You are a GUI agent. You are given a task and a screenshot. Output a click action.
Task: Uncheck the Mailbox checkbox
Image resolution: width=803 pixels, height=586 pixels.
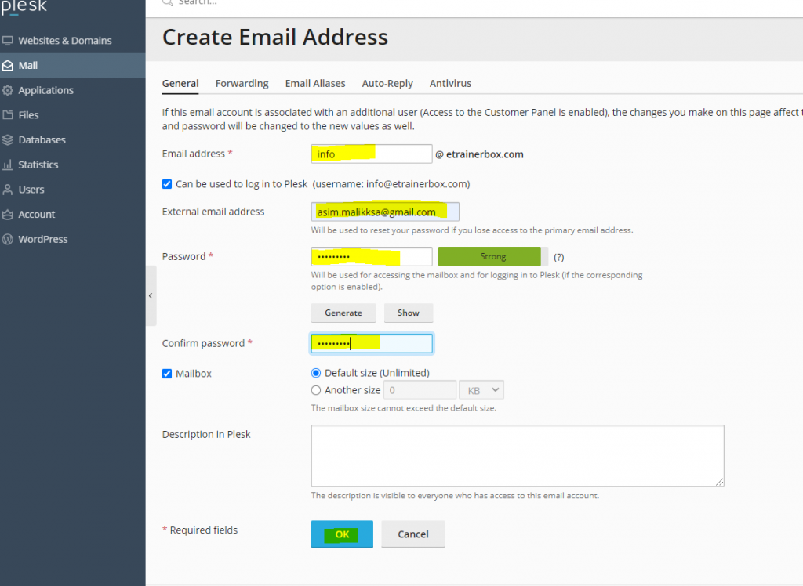point(167,374)
